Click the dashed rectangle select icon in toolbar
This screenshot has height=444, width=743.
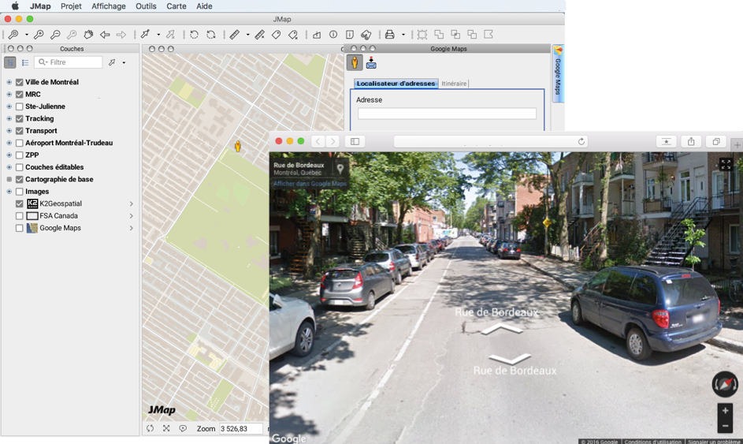click(422, 35)
